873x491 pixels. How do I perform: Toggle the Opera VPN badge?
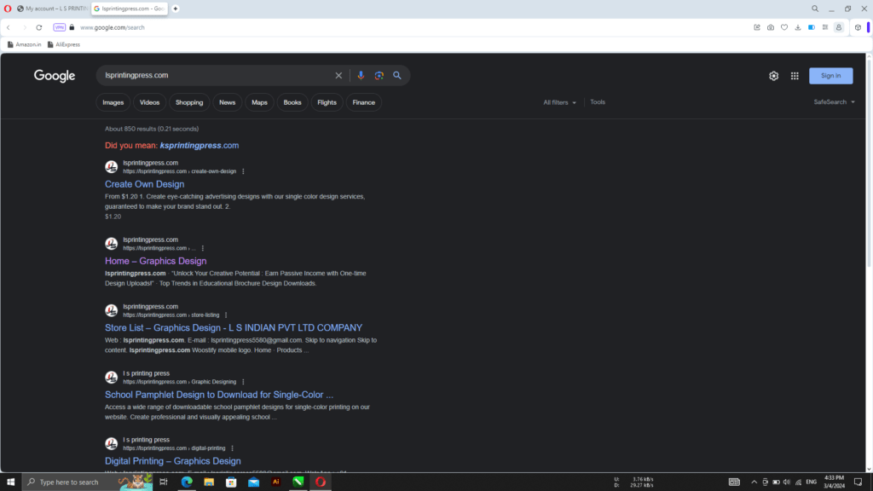(x=59, y=27)
